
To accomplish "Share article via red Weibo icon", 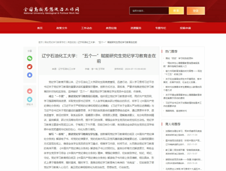I will point(30,67).
